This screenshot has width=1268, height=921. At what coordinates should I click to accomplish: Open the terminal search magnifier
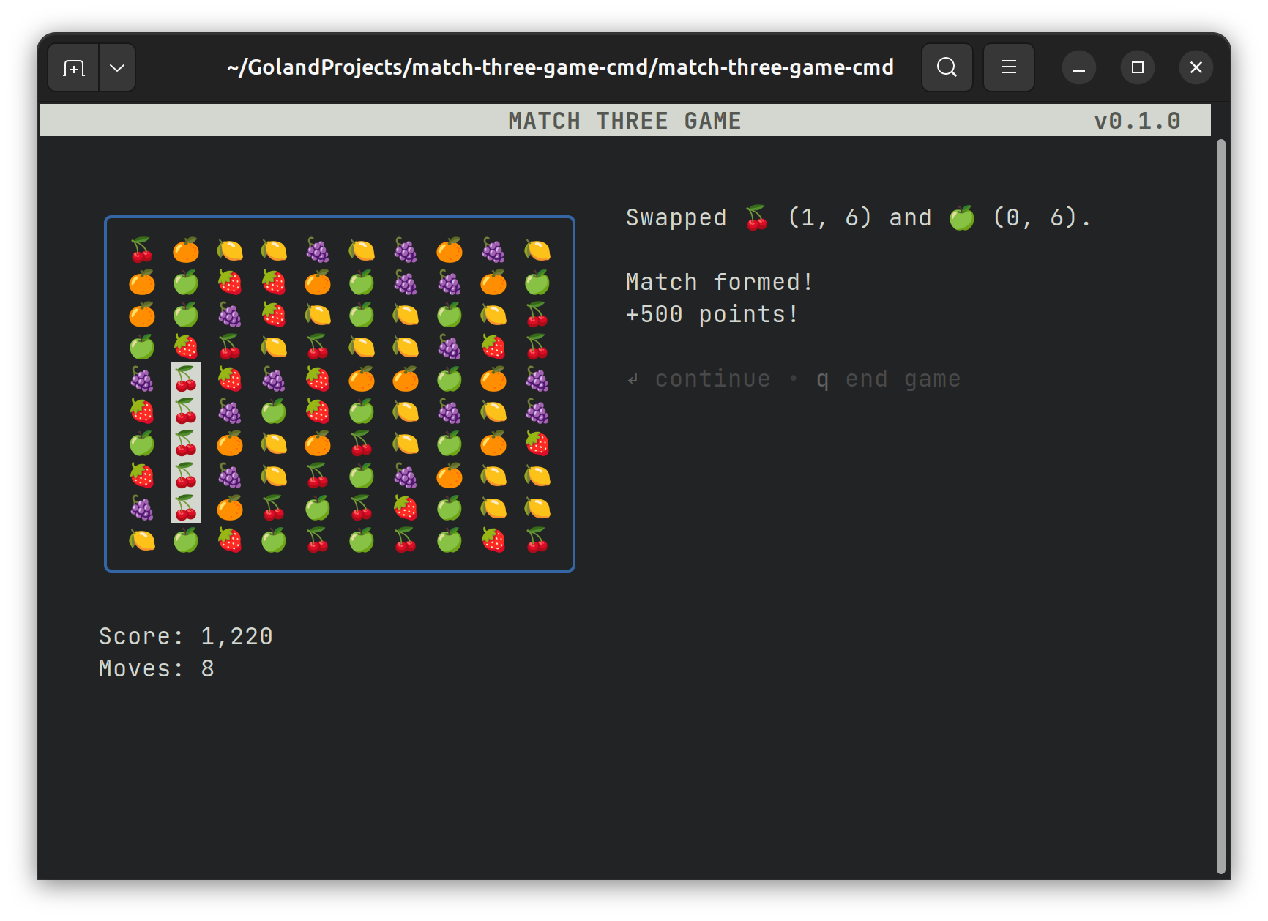947,67
